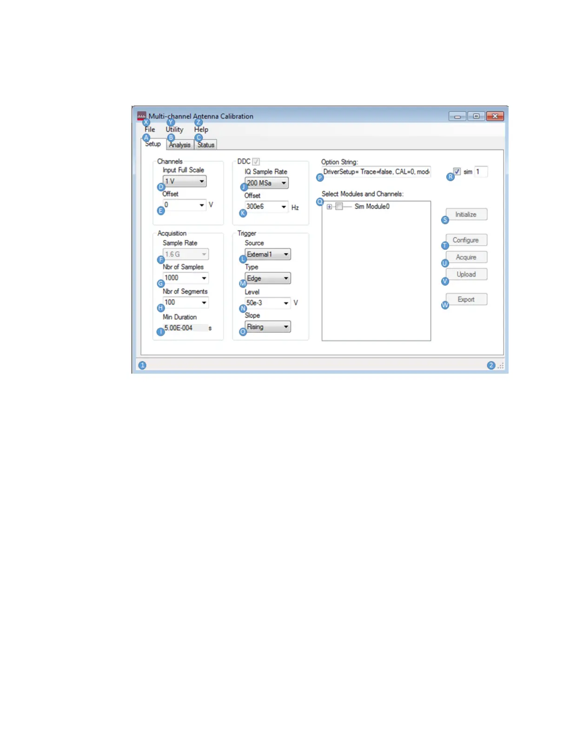Viewport: 569px width, 737px height.
Task: Toggle the DDC checkbox
Action: (256, 161)
